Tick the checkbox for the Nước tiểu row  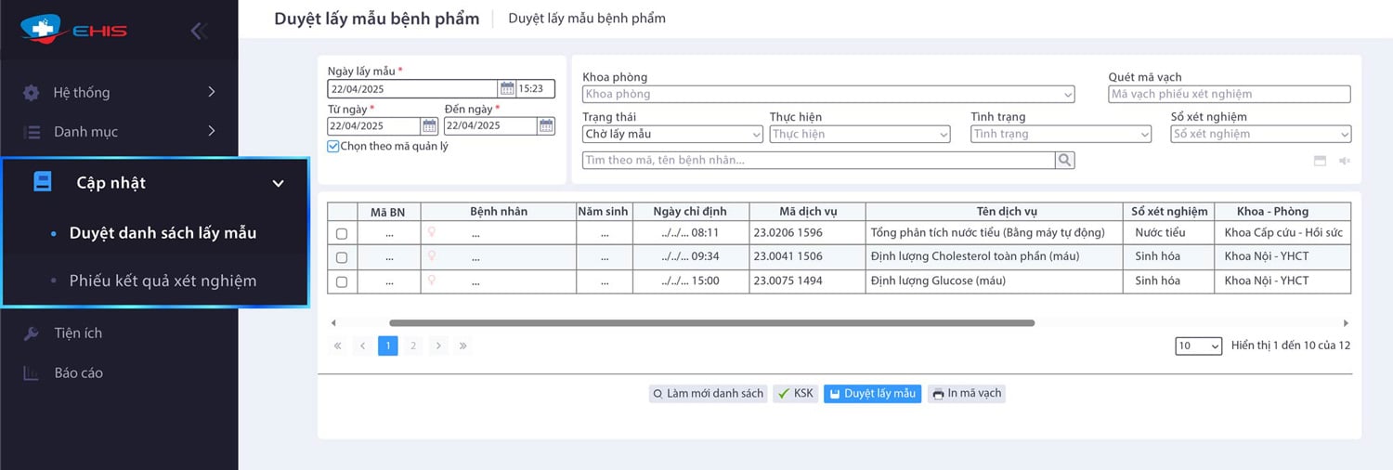pyautogui.click(x=342, y=233)
